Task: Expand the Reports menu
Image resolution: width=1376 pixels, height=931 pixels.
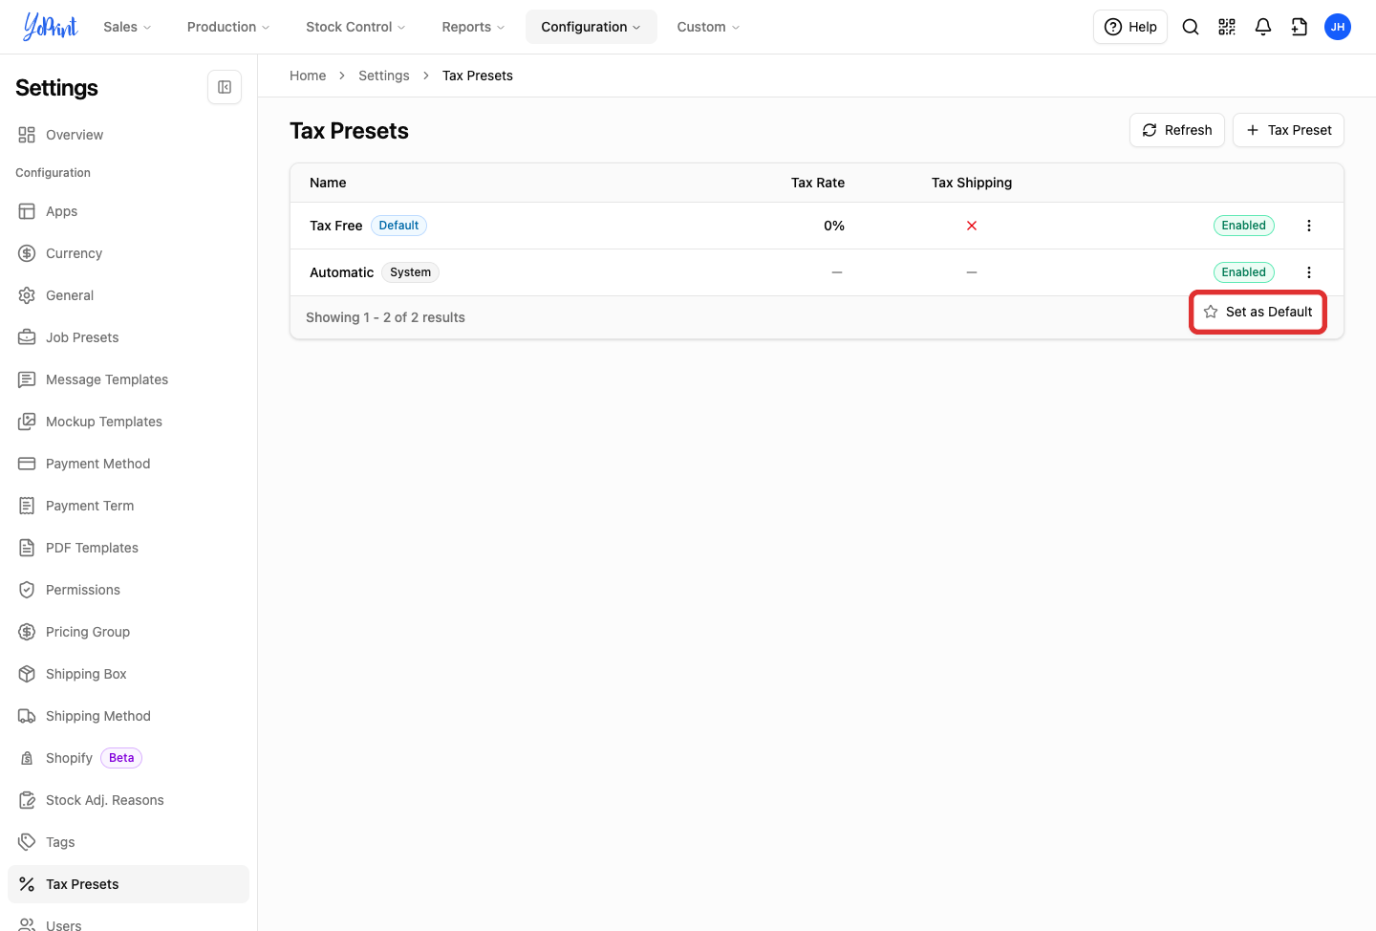Action: [473, 27]
